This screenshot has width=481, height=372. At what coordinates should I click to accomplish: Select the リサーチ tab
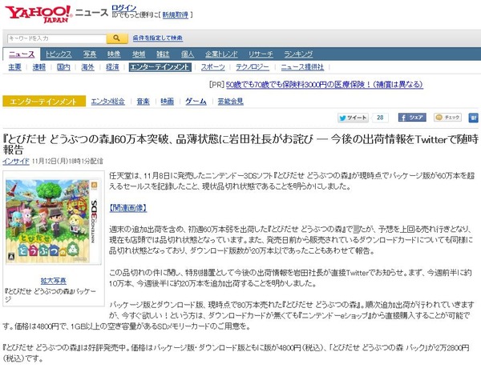pos(261,54)
